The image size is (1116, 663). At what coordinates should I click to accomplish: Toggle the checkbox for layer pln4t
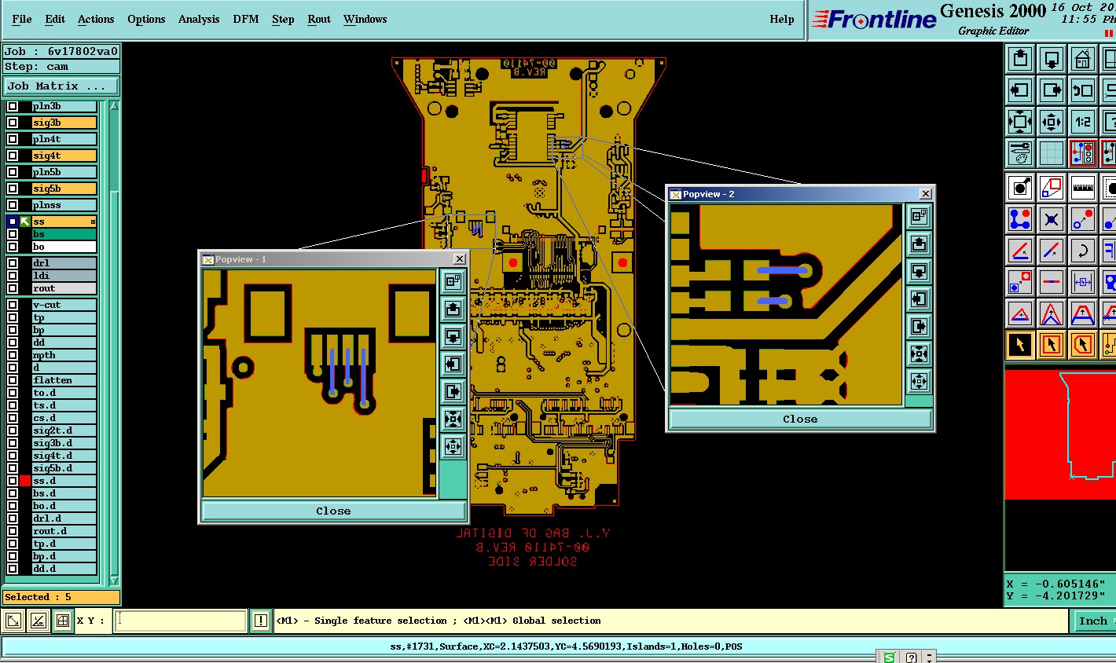point(13,139)
